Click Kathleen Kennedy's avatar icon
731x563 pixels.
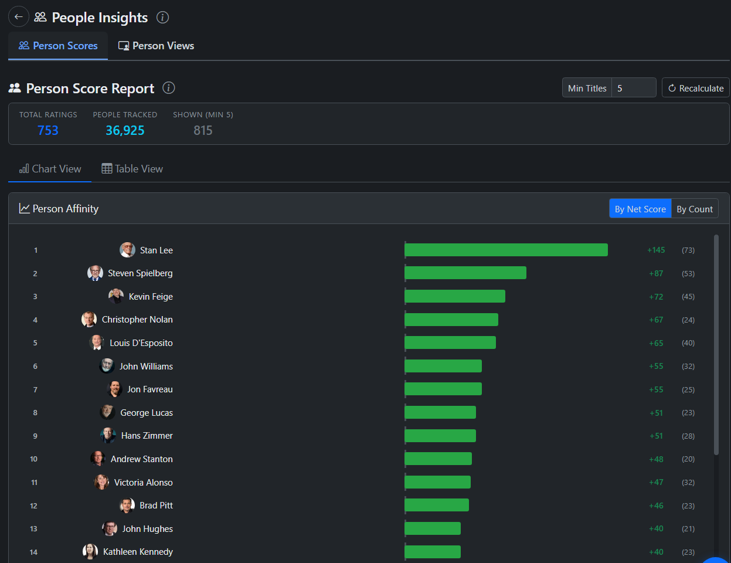[x=90, y=552]
